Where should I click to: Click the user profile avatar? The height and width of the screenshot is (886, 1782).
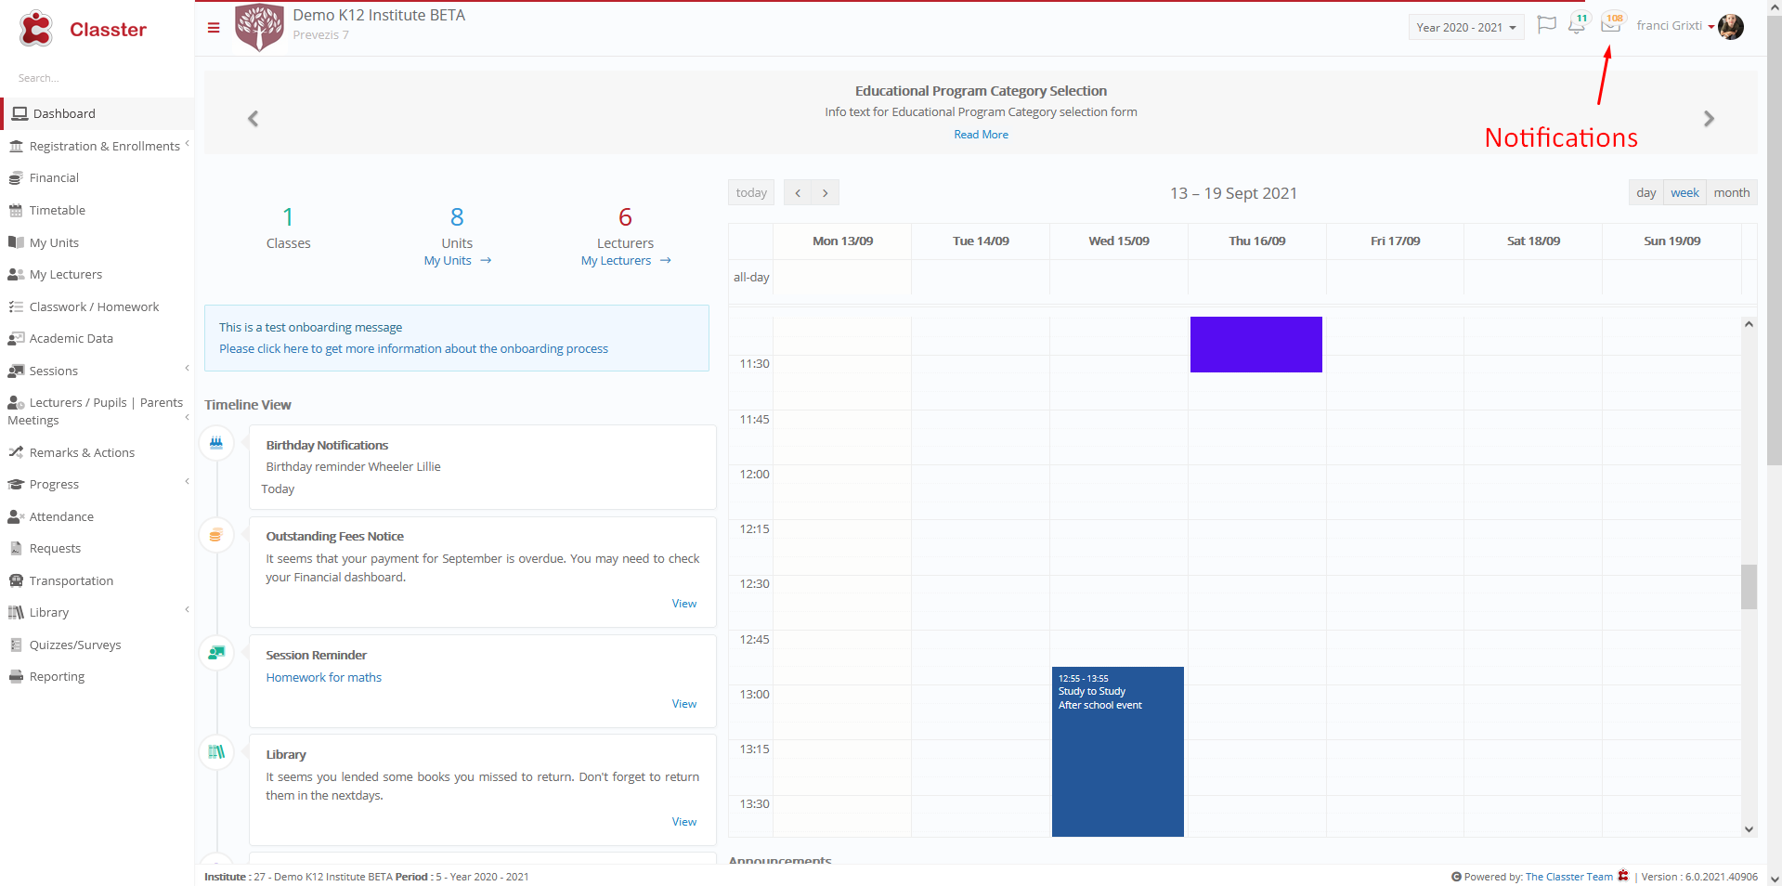1731,27
